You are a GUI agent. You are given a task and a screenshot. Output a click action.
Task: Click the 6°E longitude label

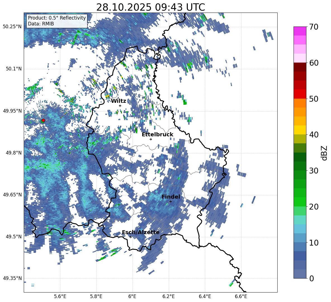(132, 296)
